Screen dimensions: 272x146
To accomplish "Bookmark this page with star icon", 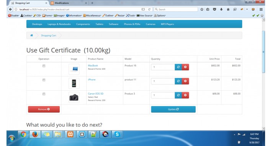I will tap(202, 9).
